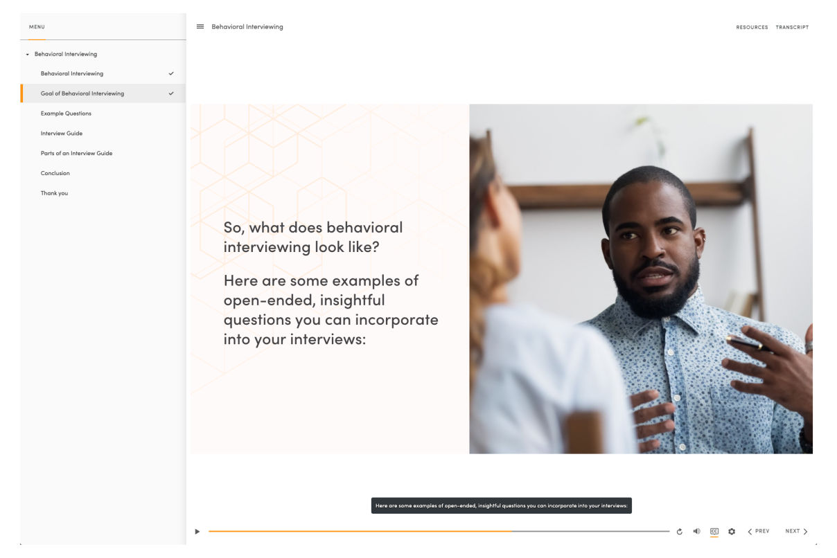Replay the slide using the replay icon
The width and height of the screenshot is (837, 558).
(680, 532)
